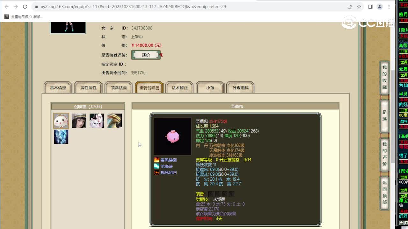Open the browser profile menu
Screen dimensions: 408x229
pyautogui.click(x=380, y=6)
